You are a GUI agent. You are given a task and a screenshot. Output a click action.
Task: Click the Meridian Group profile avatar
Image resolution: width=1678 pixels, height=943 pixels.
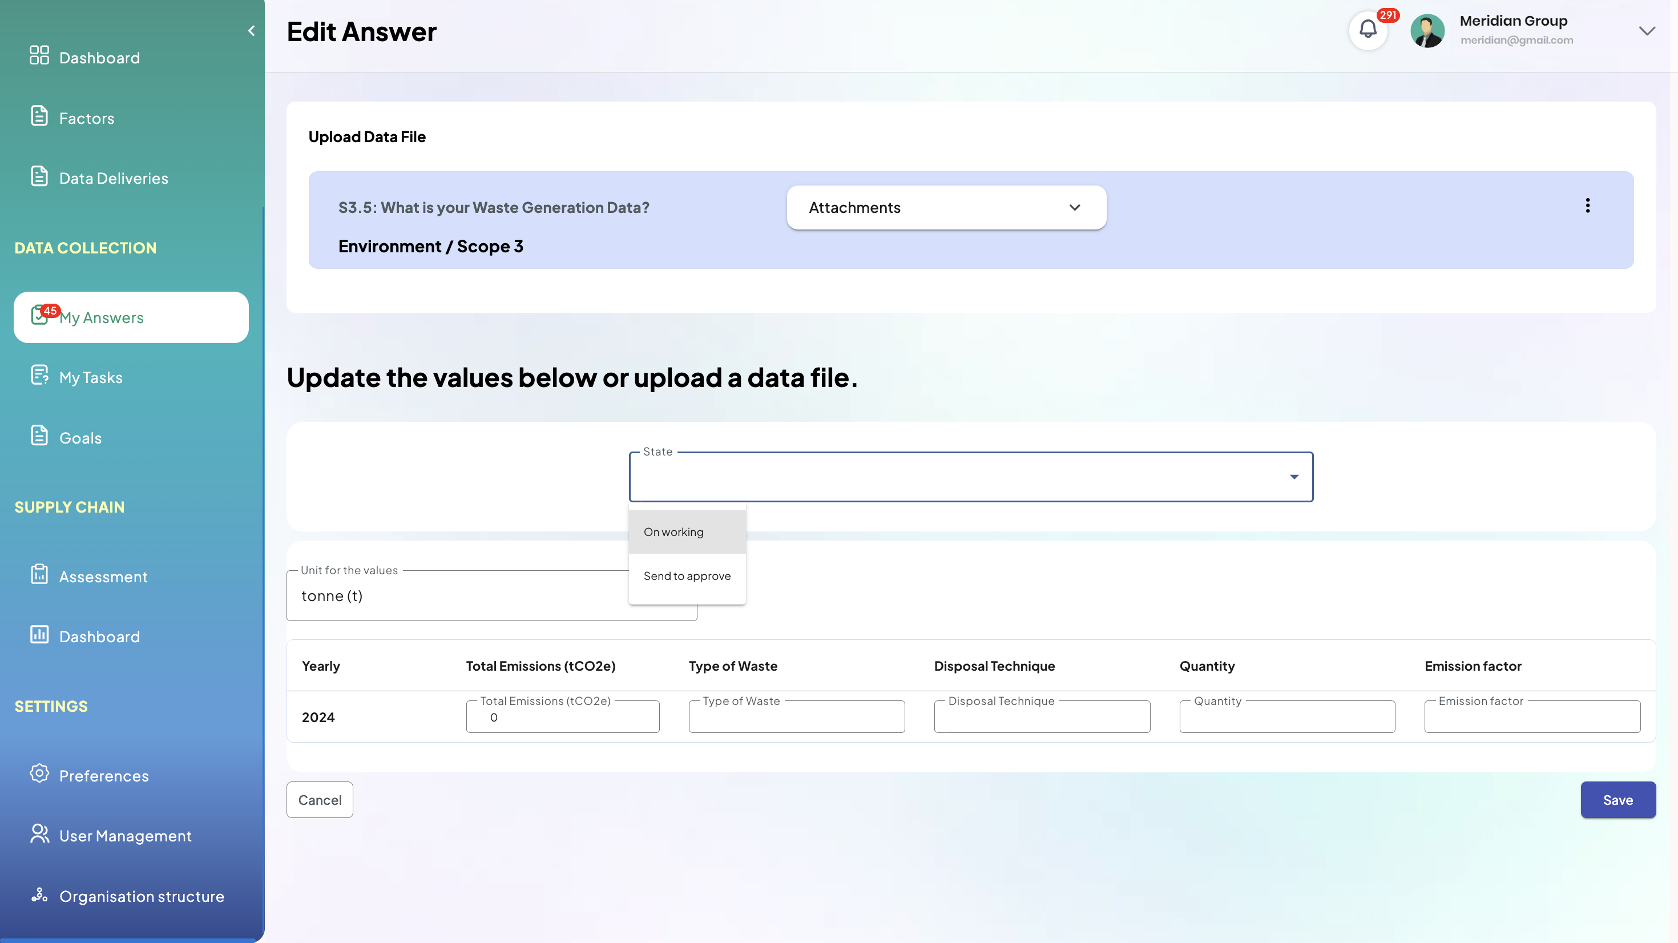[x=1427, y=31]
